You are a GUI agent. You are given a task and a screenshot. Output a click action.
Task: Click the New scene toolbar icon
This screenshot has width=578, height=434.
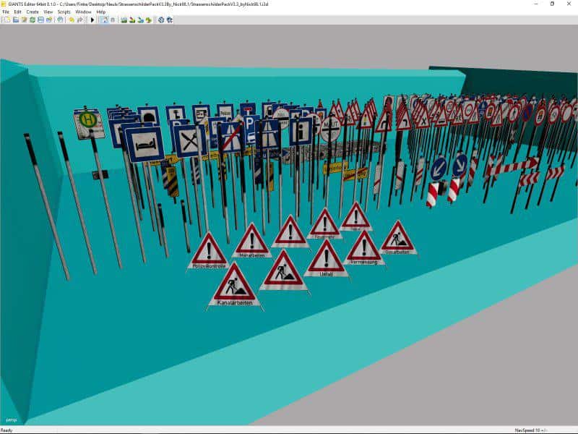7,20
